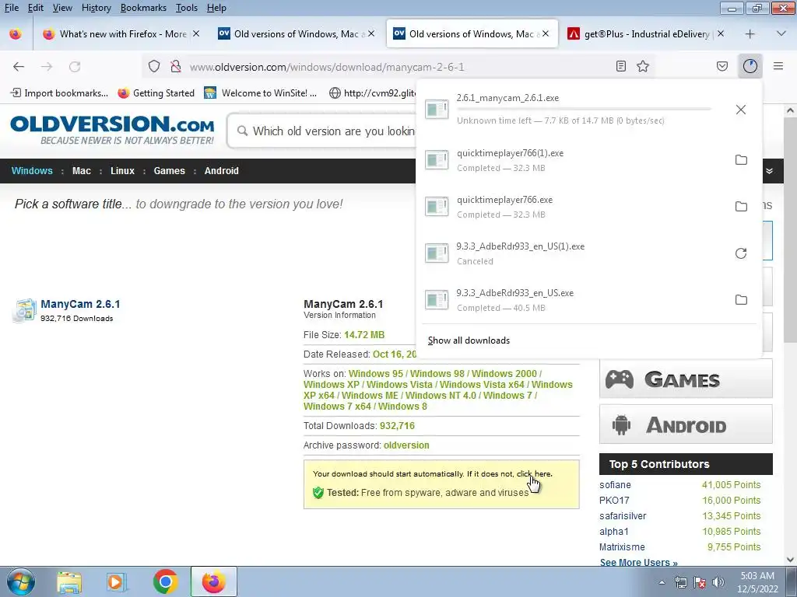Open the Tools menu

[x=187, y=8]
